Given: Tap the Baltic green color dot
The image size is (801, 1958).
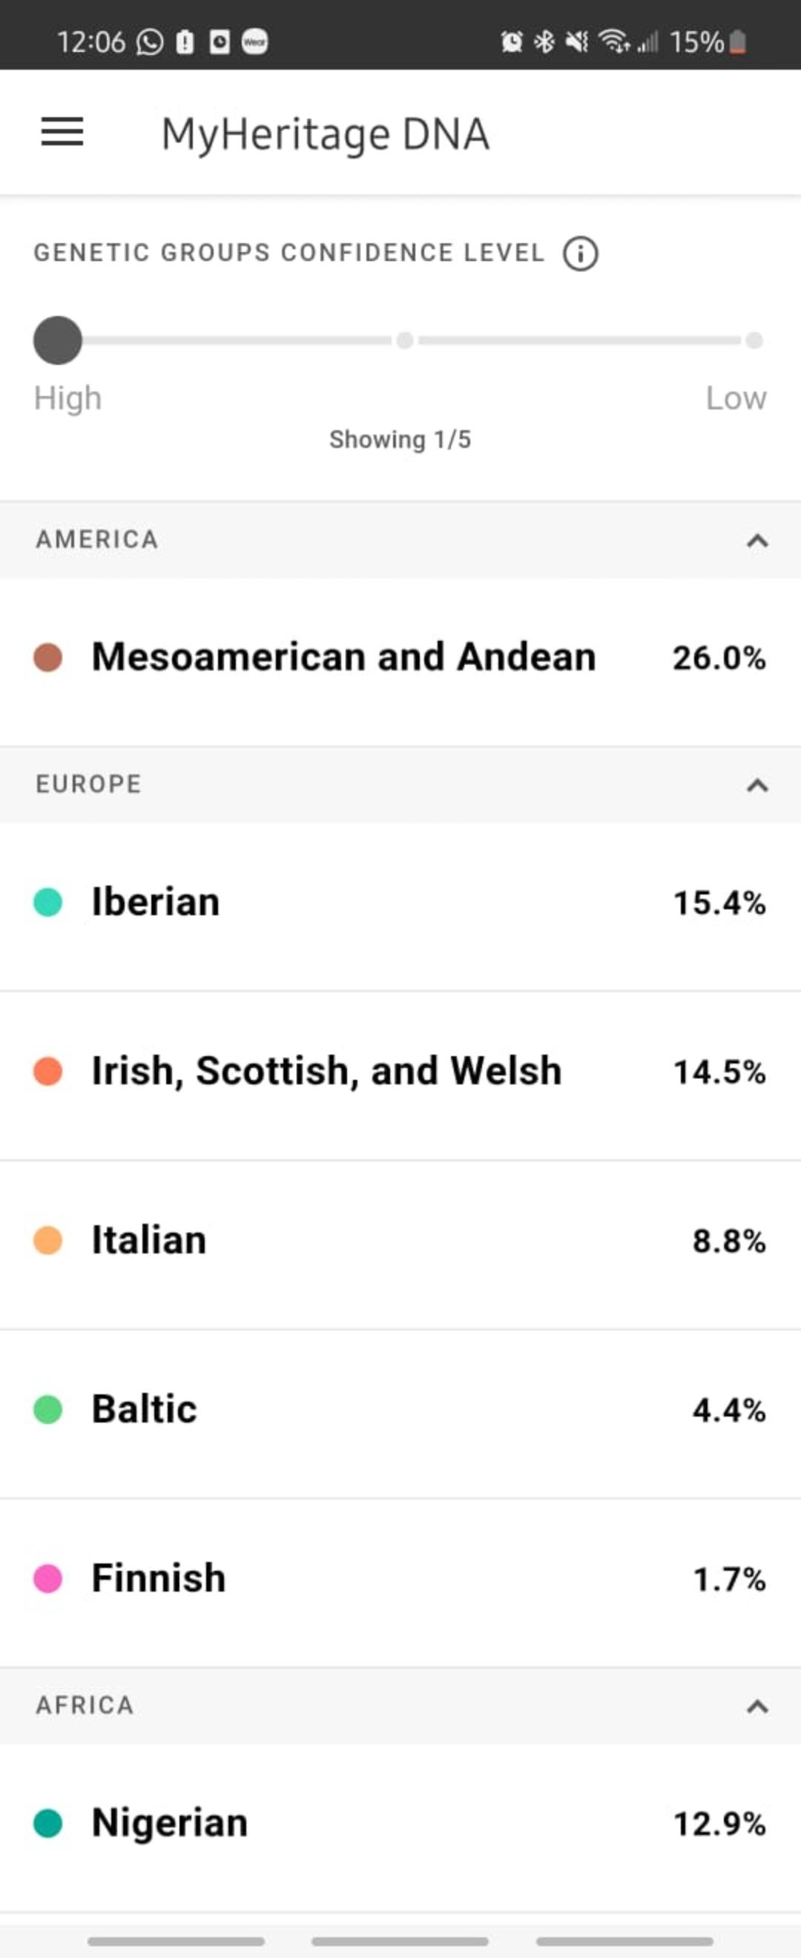Looking at the screenshot, I should (x=49, y=1408).
